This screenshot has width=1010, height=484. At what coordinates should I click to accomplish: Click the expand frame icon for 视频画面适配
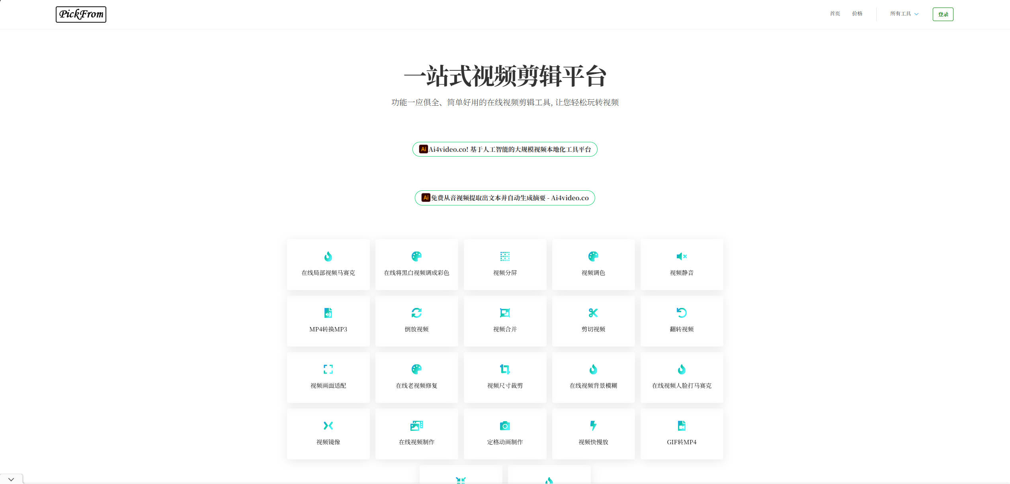point(328,369)
